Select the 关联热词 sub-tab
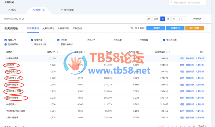Image resolution: width=215 pixels, height=127 pixels. click(77, 28)
